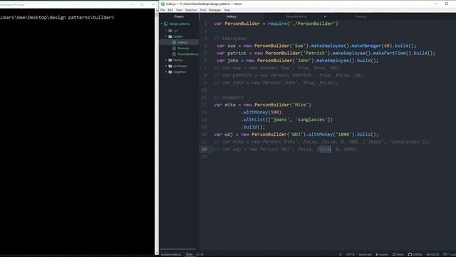Viewport: 456px width, 257px height.
Task: Click line number 12 in the gutter
Action: pyautogui.click(x=204, y=105)
